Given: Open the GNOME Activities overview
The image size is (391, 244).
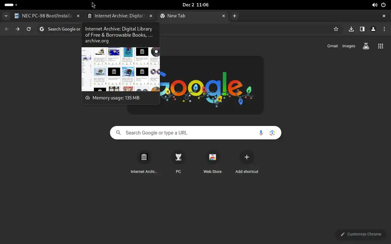Looking at the screenshot, I should (11, 5).
